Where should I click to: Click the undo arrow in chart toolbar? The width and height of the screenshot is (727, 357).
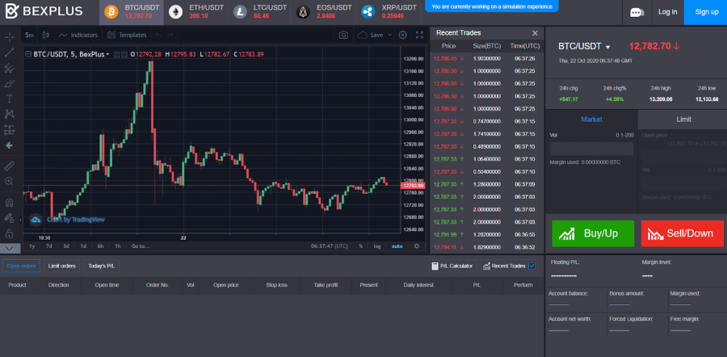point(158,35)
